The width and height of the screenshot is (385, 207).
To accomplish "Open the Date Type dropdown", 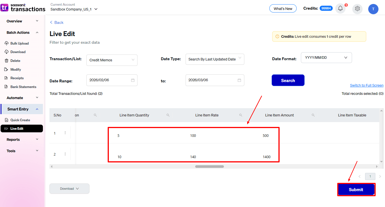I will coord(215,59).
